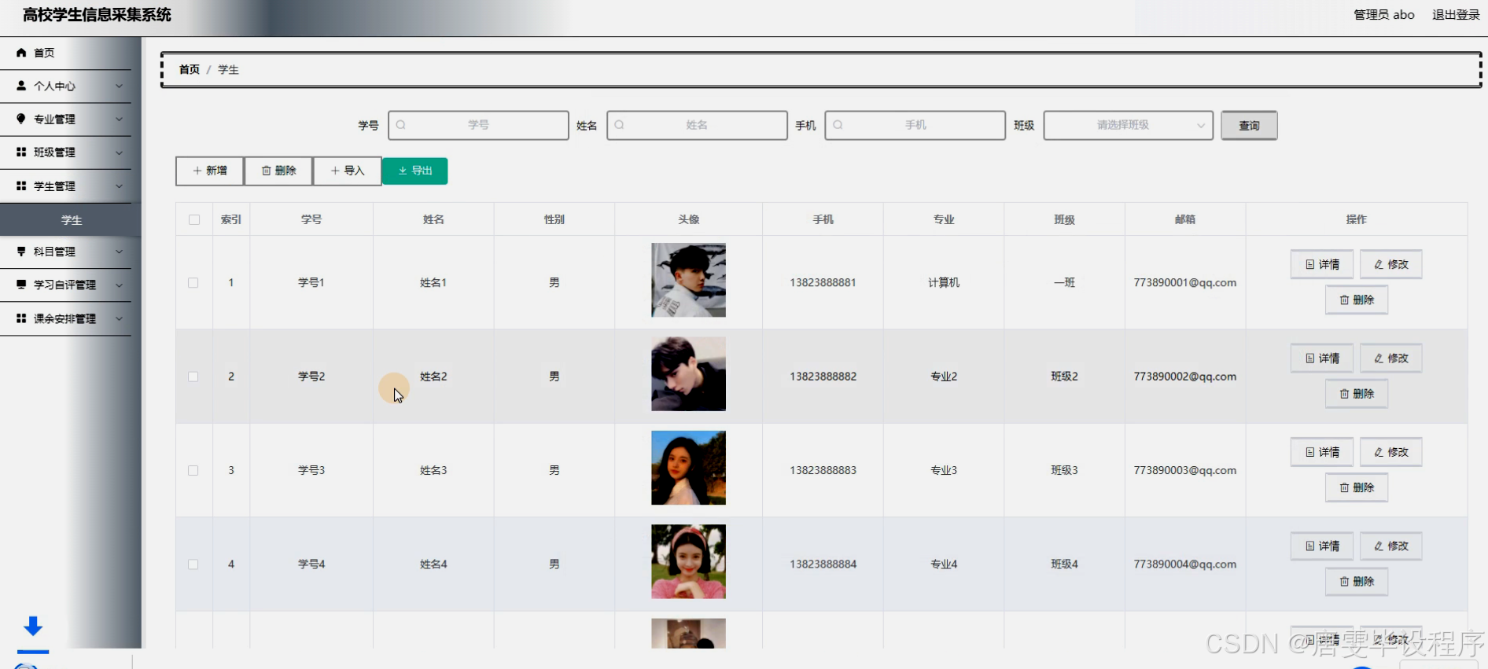Click the download icon on 导出
Screen dimensions: 1488x669
tap(403, 171)
